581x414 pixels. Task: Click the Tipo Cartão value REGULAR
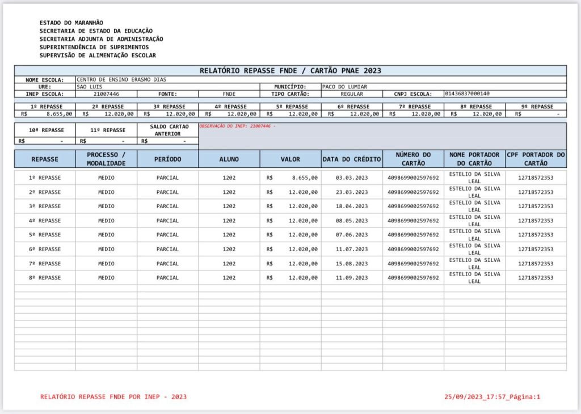[351, 94]
